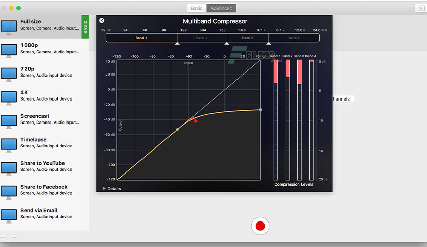Click the yellow minimize window button
Screen dimensions: 427x247
pyautogui.click(x=11, y=8)
